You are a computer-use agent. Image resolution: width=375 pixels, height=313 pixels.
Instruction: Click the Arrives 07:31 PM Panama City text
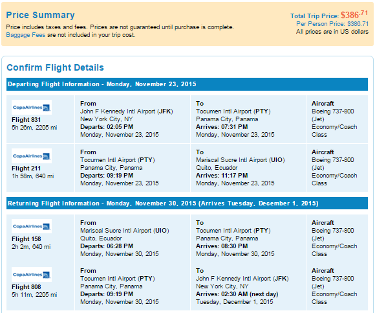(222, 127)
